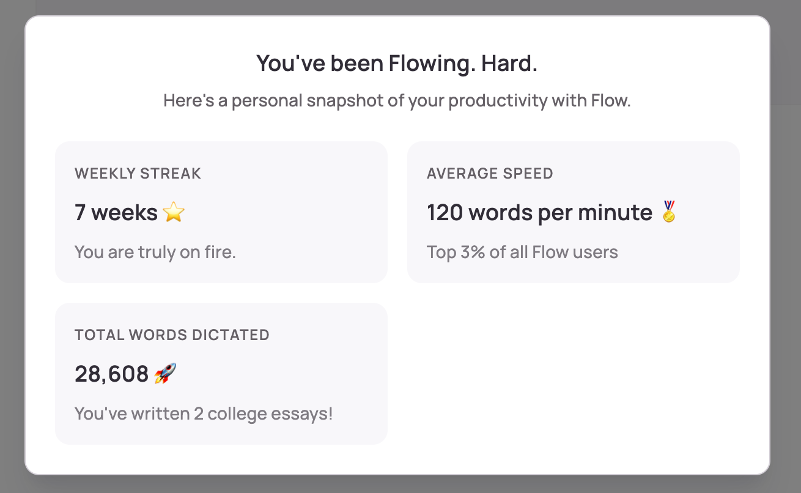
Task: Click the "You've been Flowing. Hard." heading
Action: pyautogui.click(x=397, y=64)
